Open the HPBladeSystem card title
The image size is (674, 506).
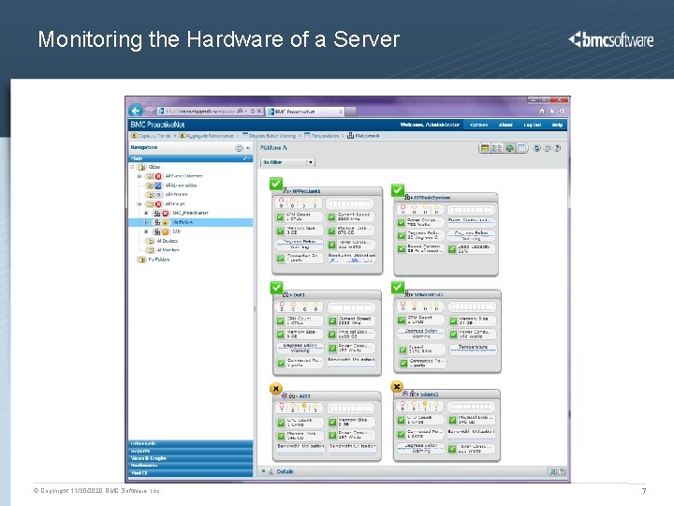[x=432, y=198]
